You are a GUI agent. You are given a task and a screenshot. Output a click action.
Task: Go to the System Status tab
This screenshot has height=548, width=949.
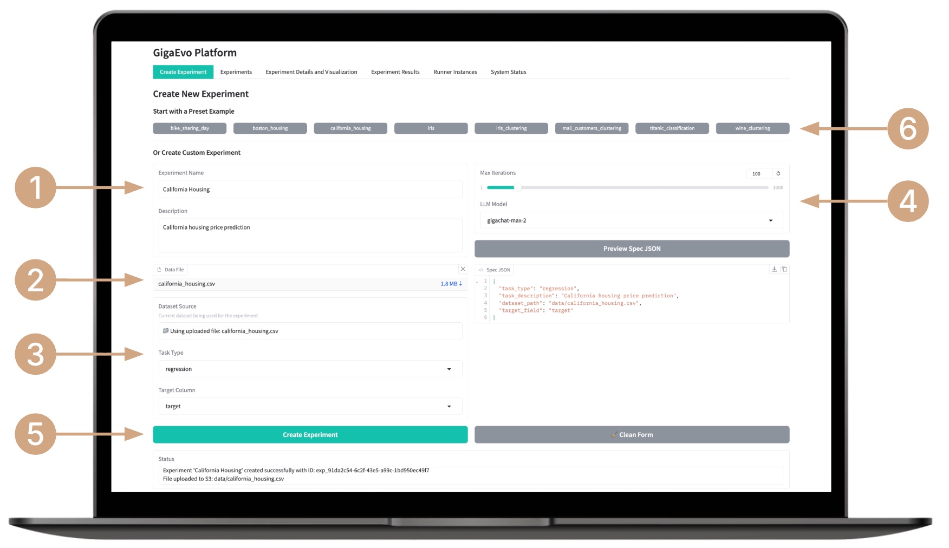point(508,72)
